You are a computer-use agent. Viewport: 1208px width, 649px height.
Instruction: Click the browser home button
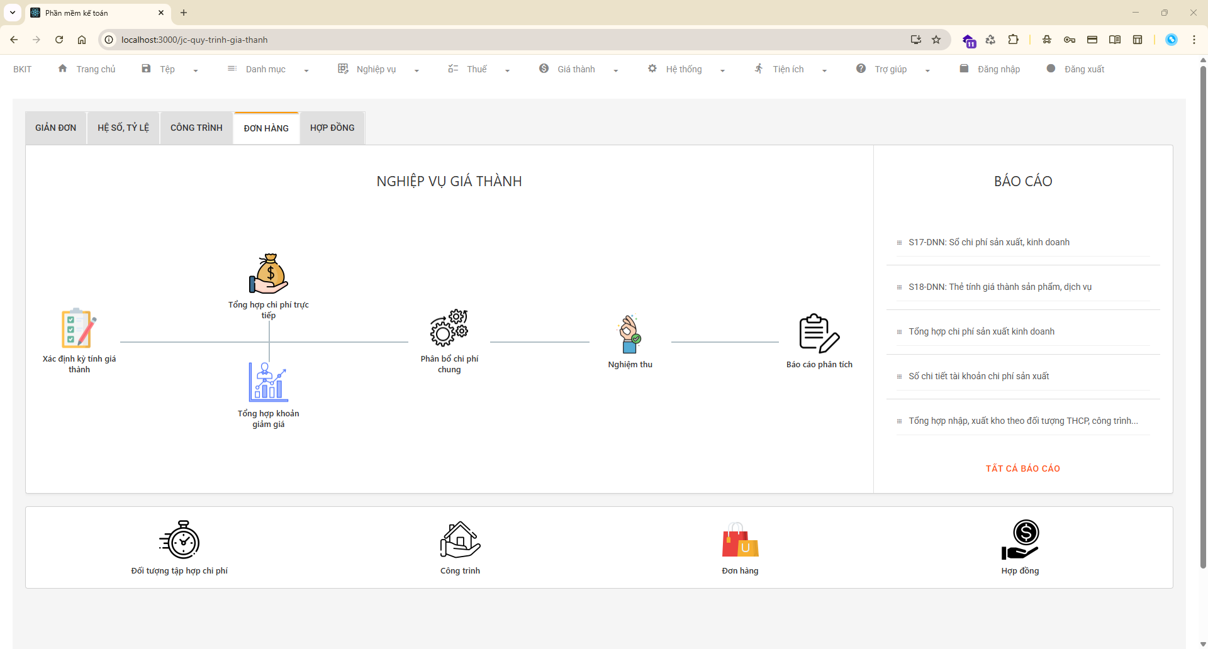tap(82, 40)
